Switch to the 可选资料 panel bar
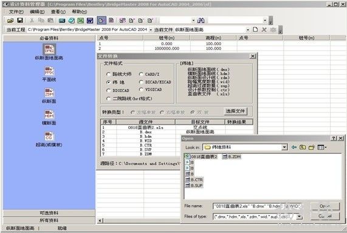 (49, 213)
